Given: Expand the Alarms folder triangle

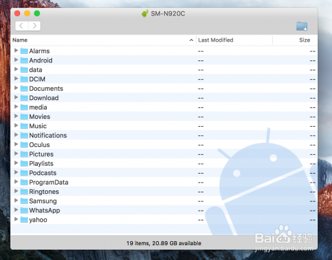Looking at the screenshot, I should point(16,51).
